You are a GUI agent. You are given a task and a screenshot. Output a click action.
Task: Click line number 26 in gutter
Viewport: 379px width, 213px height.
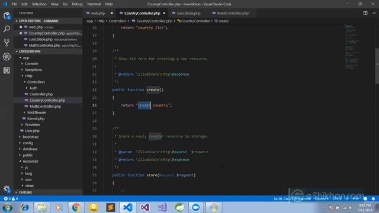[94, 105]
